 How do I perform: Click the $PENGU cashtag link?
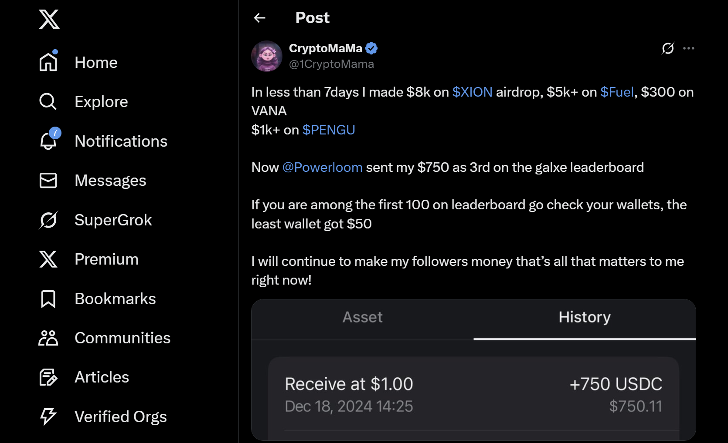329,130
